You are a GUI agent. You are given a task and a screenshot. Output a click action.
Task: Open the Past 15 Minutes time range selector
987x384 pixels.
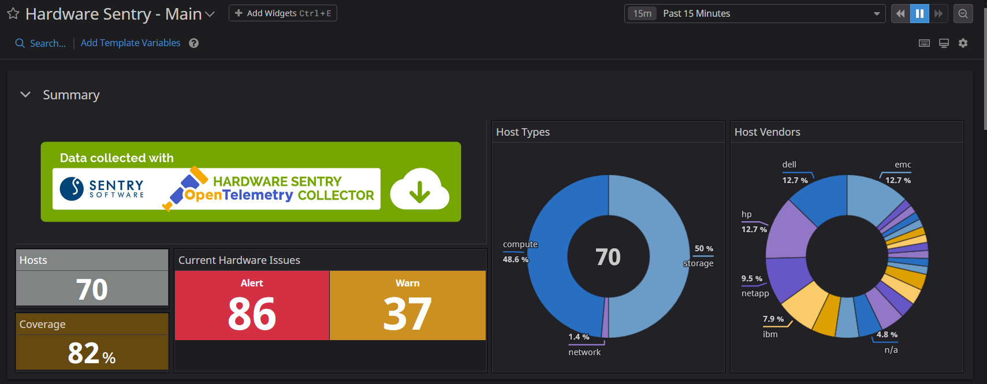click(755, 13)
